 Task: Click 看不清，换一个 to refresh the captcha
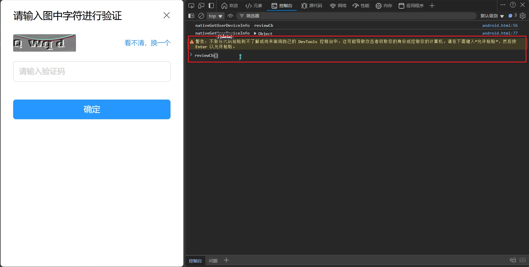[x=147, y=43]
